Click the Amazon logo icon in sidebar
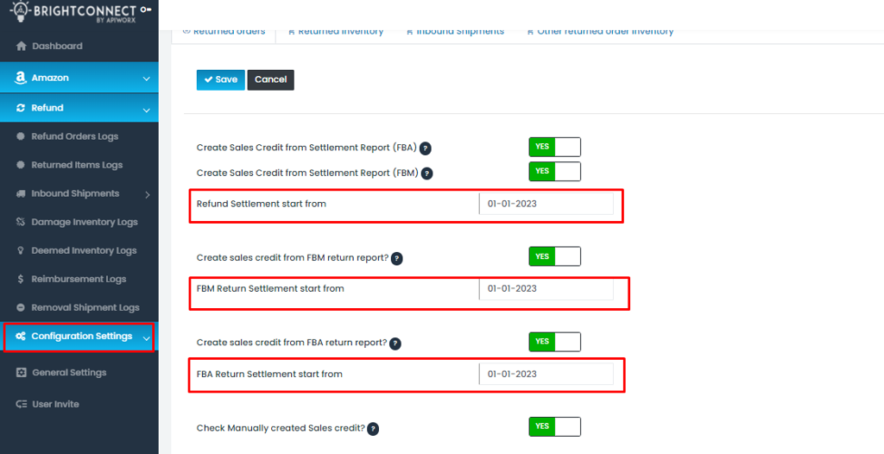 click(x=21, y=78)
